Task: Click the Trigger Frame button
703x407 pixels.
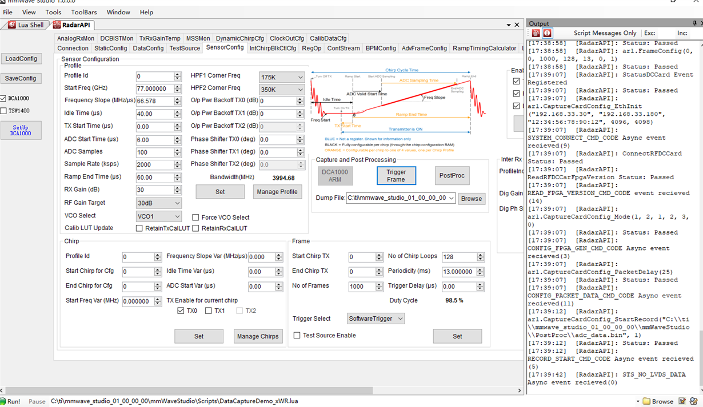Action: pos(396,176)
